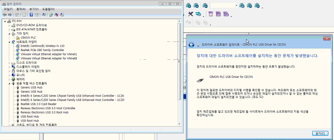Open the 동작(A) menu
This screenshot has width=334, height=140.
(21, 9)
